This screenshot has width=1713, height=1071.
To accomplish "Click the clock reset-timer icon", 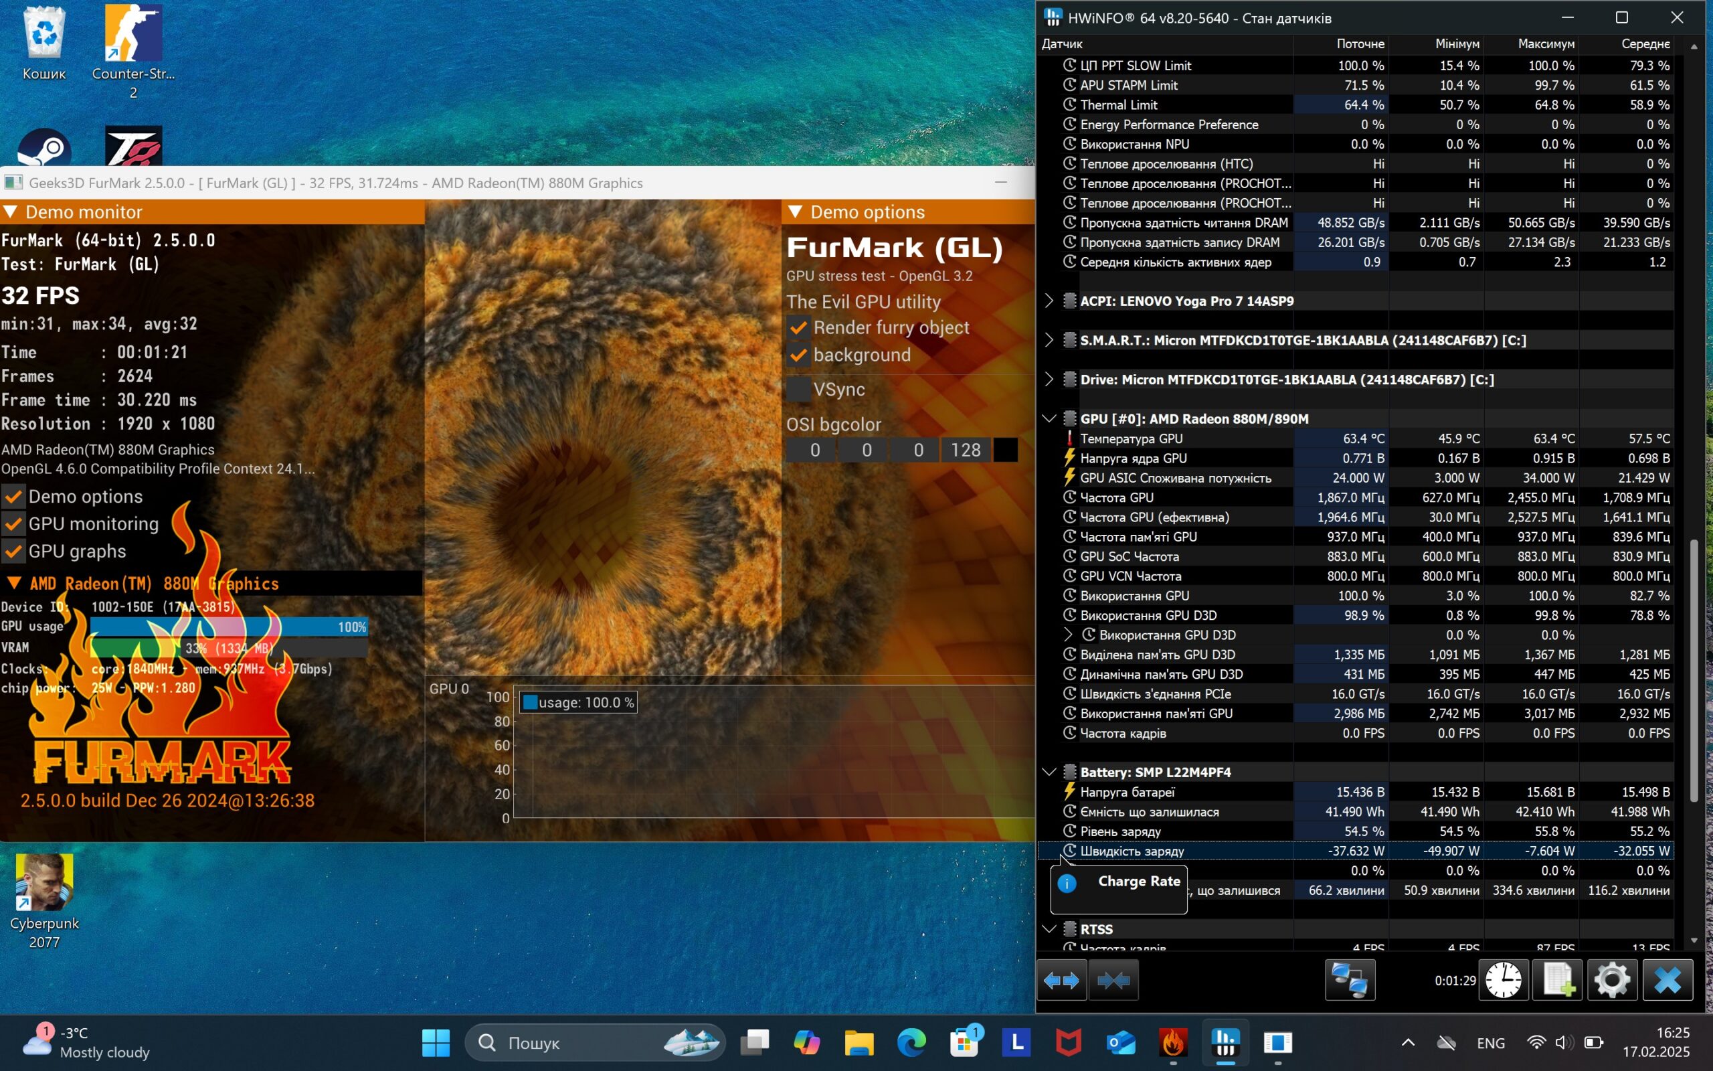I will coord(1503,981).
